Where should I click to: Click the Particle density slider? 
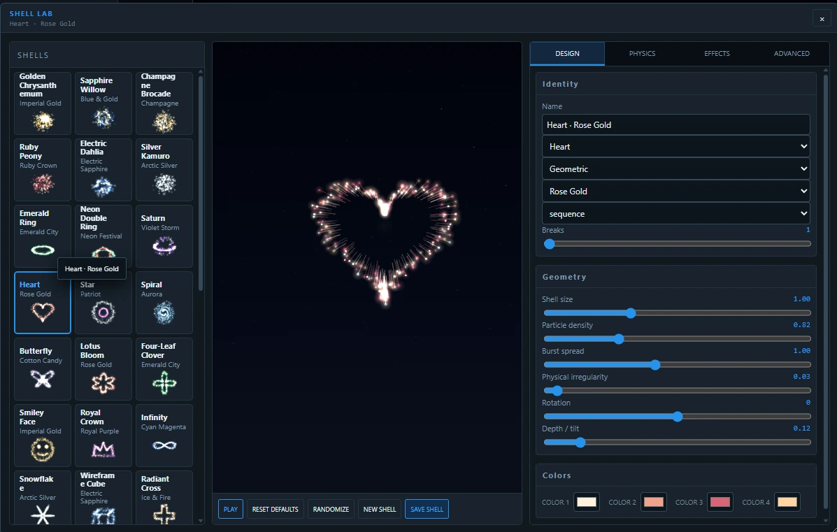coord(677,339)
